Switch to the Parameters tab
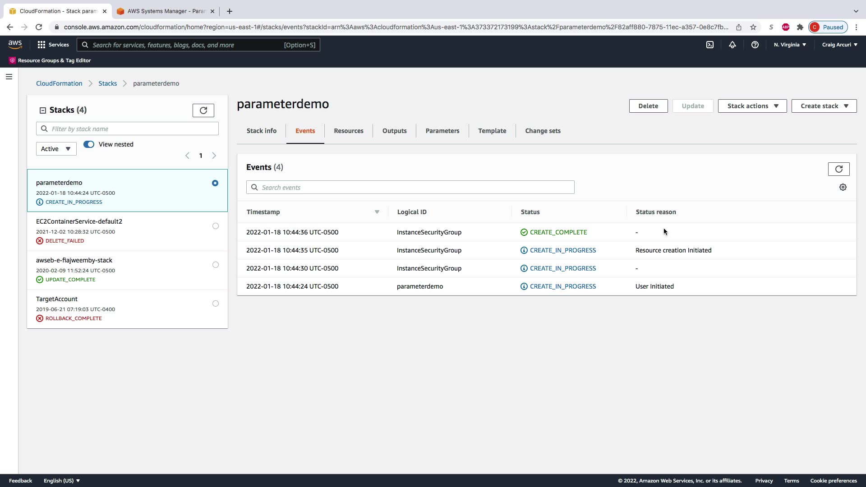 pyautogui.click(x=442, y=131)
